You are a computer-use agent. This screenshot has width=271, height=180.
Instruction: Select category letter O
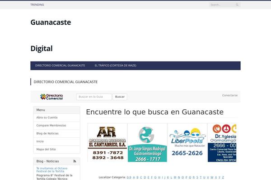182,177
